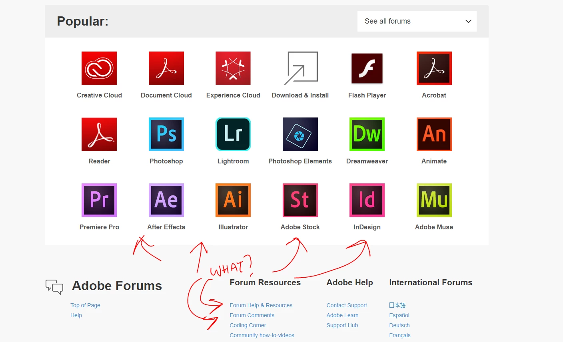Open the Lightroom Lr icon
This screenshot has width=563, height=342.
pos(233,134)
